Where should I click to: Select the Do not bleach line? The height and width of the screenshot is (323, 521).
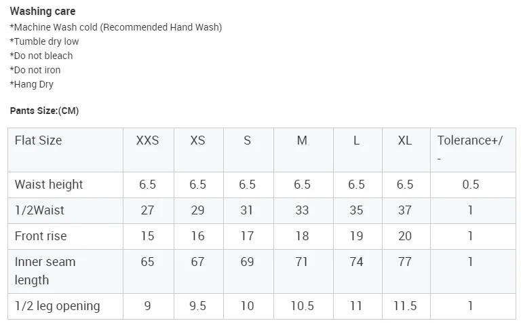(41, 56)
